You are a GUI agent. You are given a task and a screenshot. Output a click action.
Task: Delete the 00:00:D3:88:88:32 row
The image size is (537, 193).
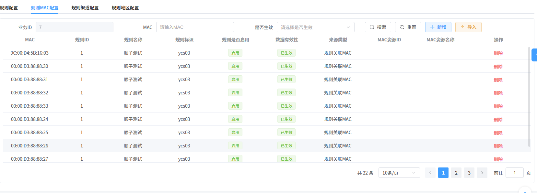498,93
